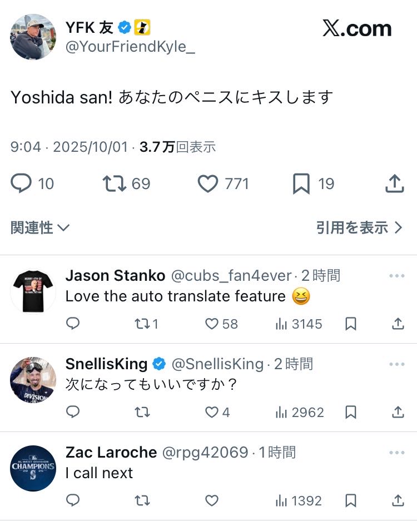Viewport: 417px width, 521px height.
Task: Repost Jason Stanko's reply
Action: pyautogui.click(x=142, y=324)
